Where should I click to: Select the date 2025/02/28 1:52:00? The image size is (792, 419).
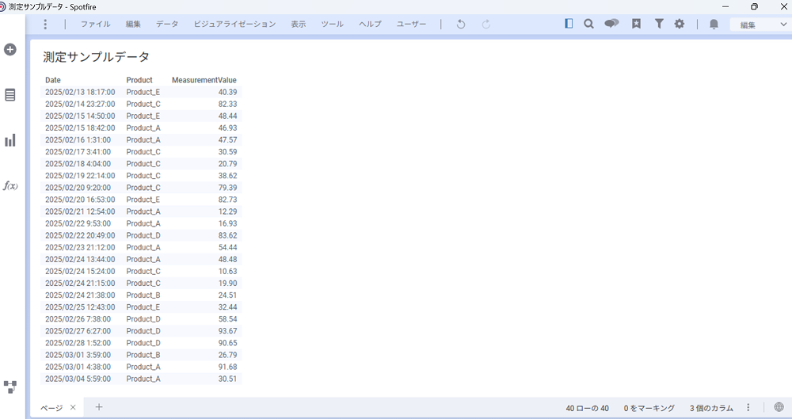pos(78,343)
